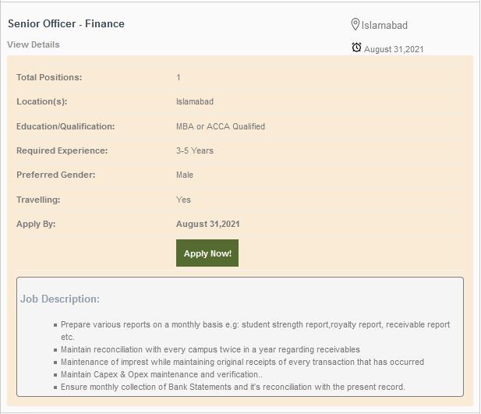Click the MBA or ACCA Qualified text
481x414 pixels.
coord(221,126)
